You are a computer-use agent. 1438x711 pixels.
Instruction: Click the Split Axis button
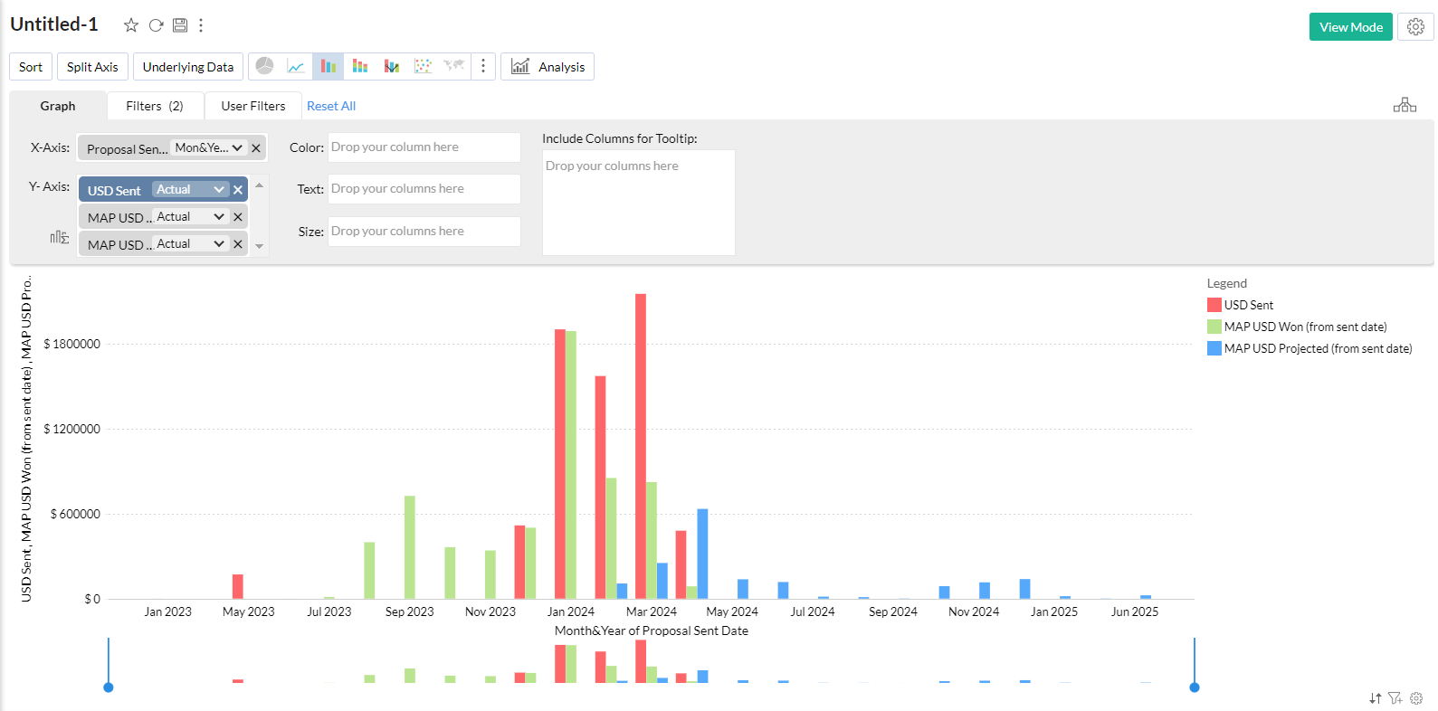tap(92, 67)
